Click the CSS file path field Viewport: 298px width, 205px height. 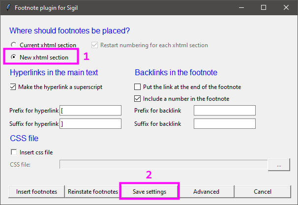coord(163,165)
